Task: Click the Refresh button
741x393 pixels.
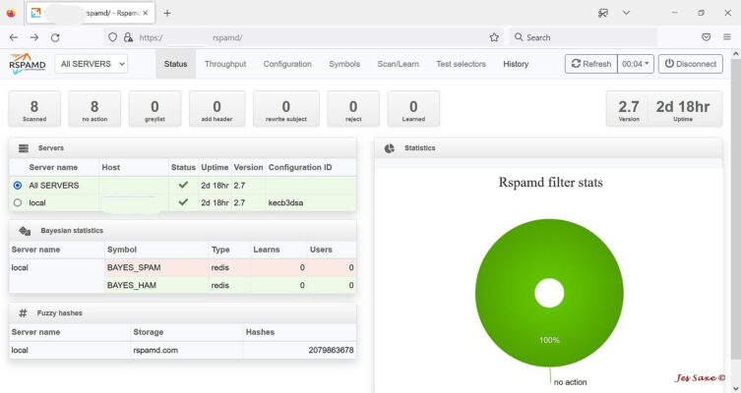Action: 591,64
